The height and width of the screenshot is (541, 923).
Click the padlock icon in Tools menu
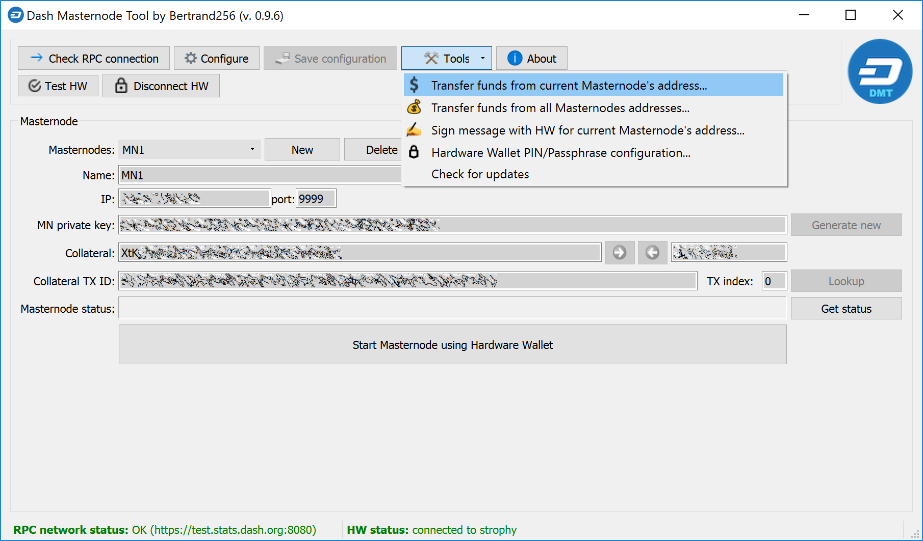click(x=414, y=152)
